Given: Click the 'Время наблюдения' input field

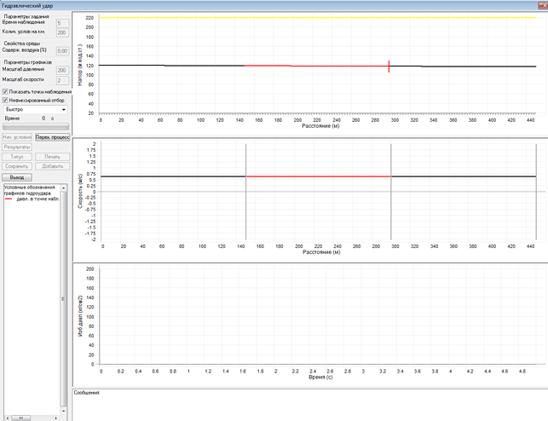Looking at the screenshot, I should point(61,24).
